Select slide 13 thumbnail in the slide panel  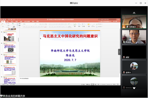(10, 48)
